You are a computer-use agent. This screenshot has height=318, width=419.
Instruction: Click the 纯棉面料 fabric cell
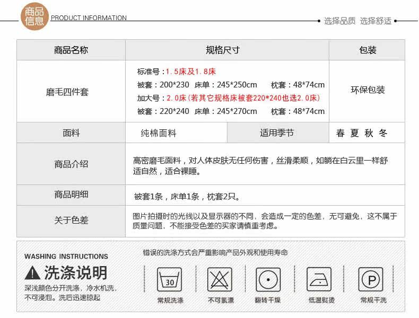coord(159,133)
